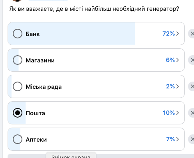This screenshot has width=194, height=158.
Task: Delete the Міська рада option via X
Action: pyautogui.click(x=191, y=86)
